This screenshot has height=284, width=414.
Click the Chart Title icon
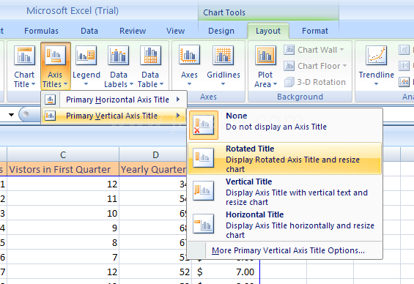pos(24,55)
